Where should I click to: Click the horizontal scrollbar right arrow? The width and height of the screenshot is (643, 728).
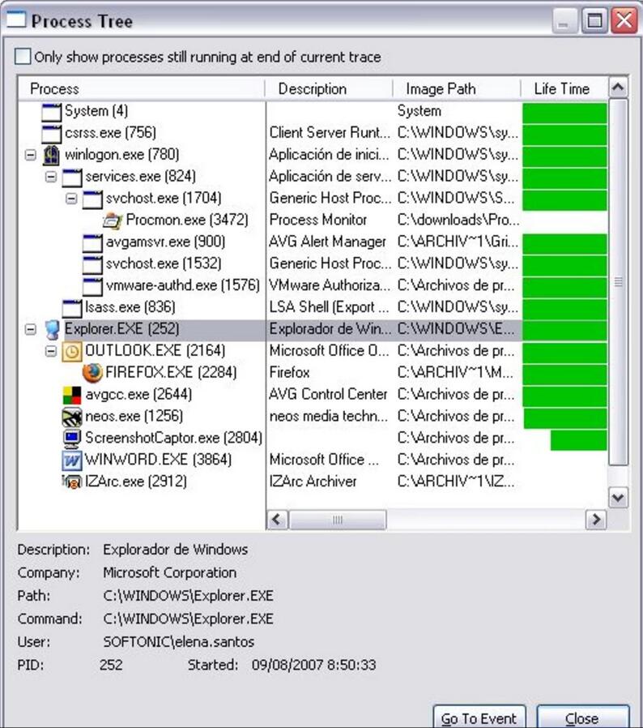[596, 520]
